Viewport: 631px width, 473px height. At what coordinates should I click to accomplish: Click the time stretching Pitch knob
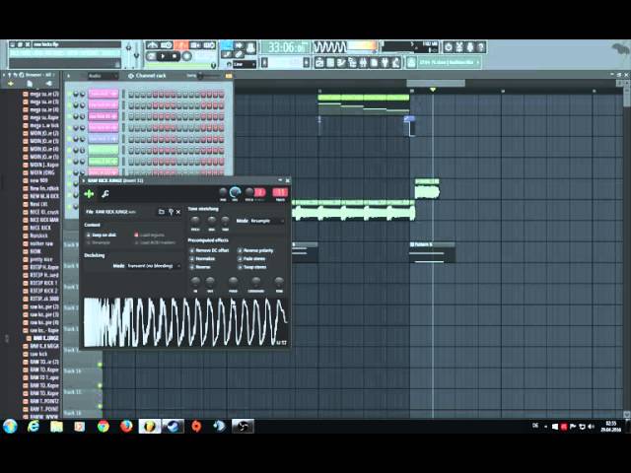point(195,221)
